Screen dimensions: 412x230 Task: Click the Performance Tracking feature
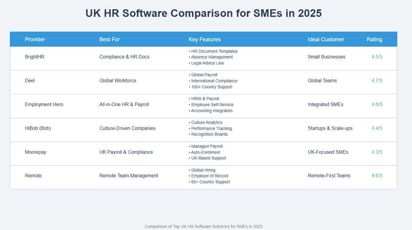210,128
